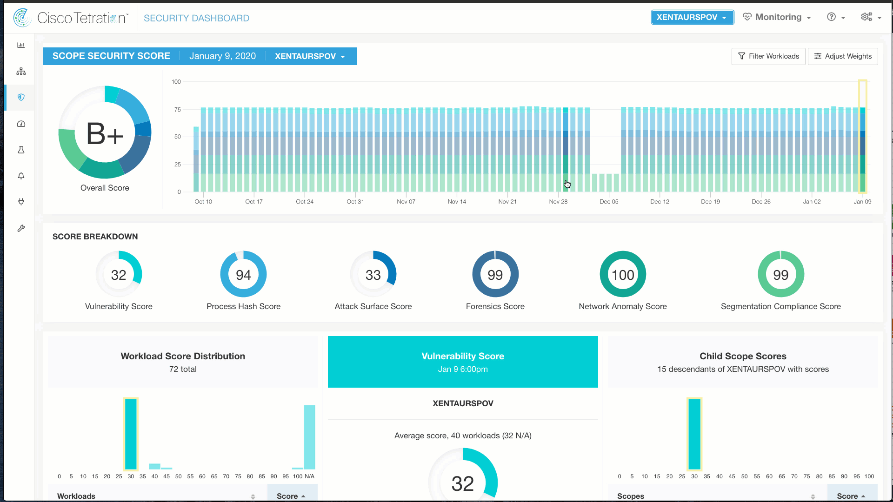Screen dimensions: 893x502
Task: Open the scope hierarchy sidebar icon
Action: point(21,71)
